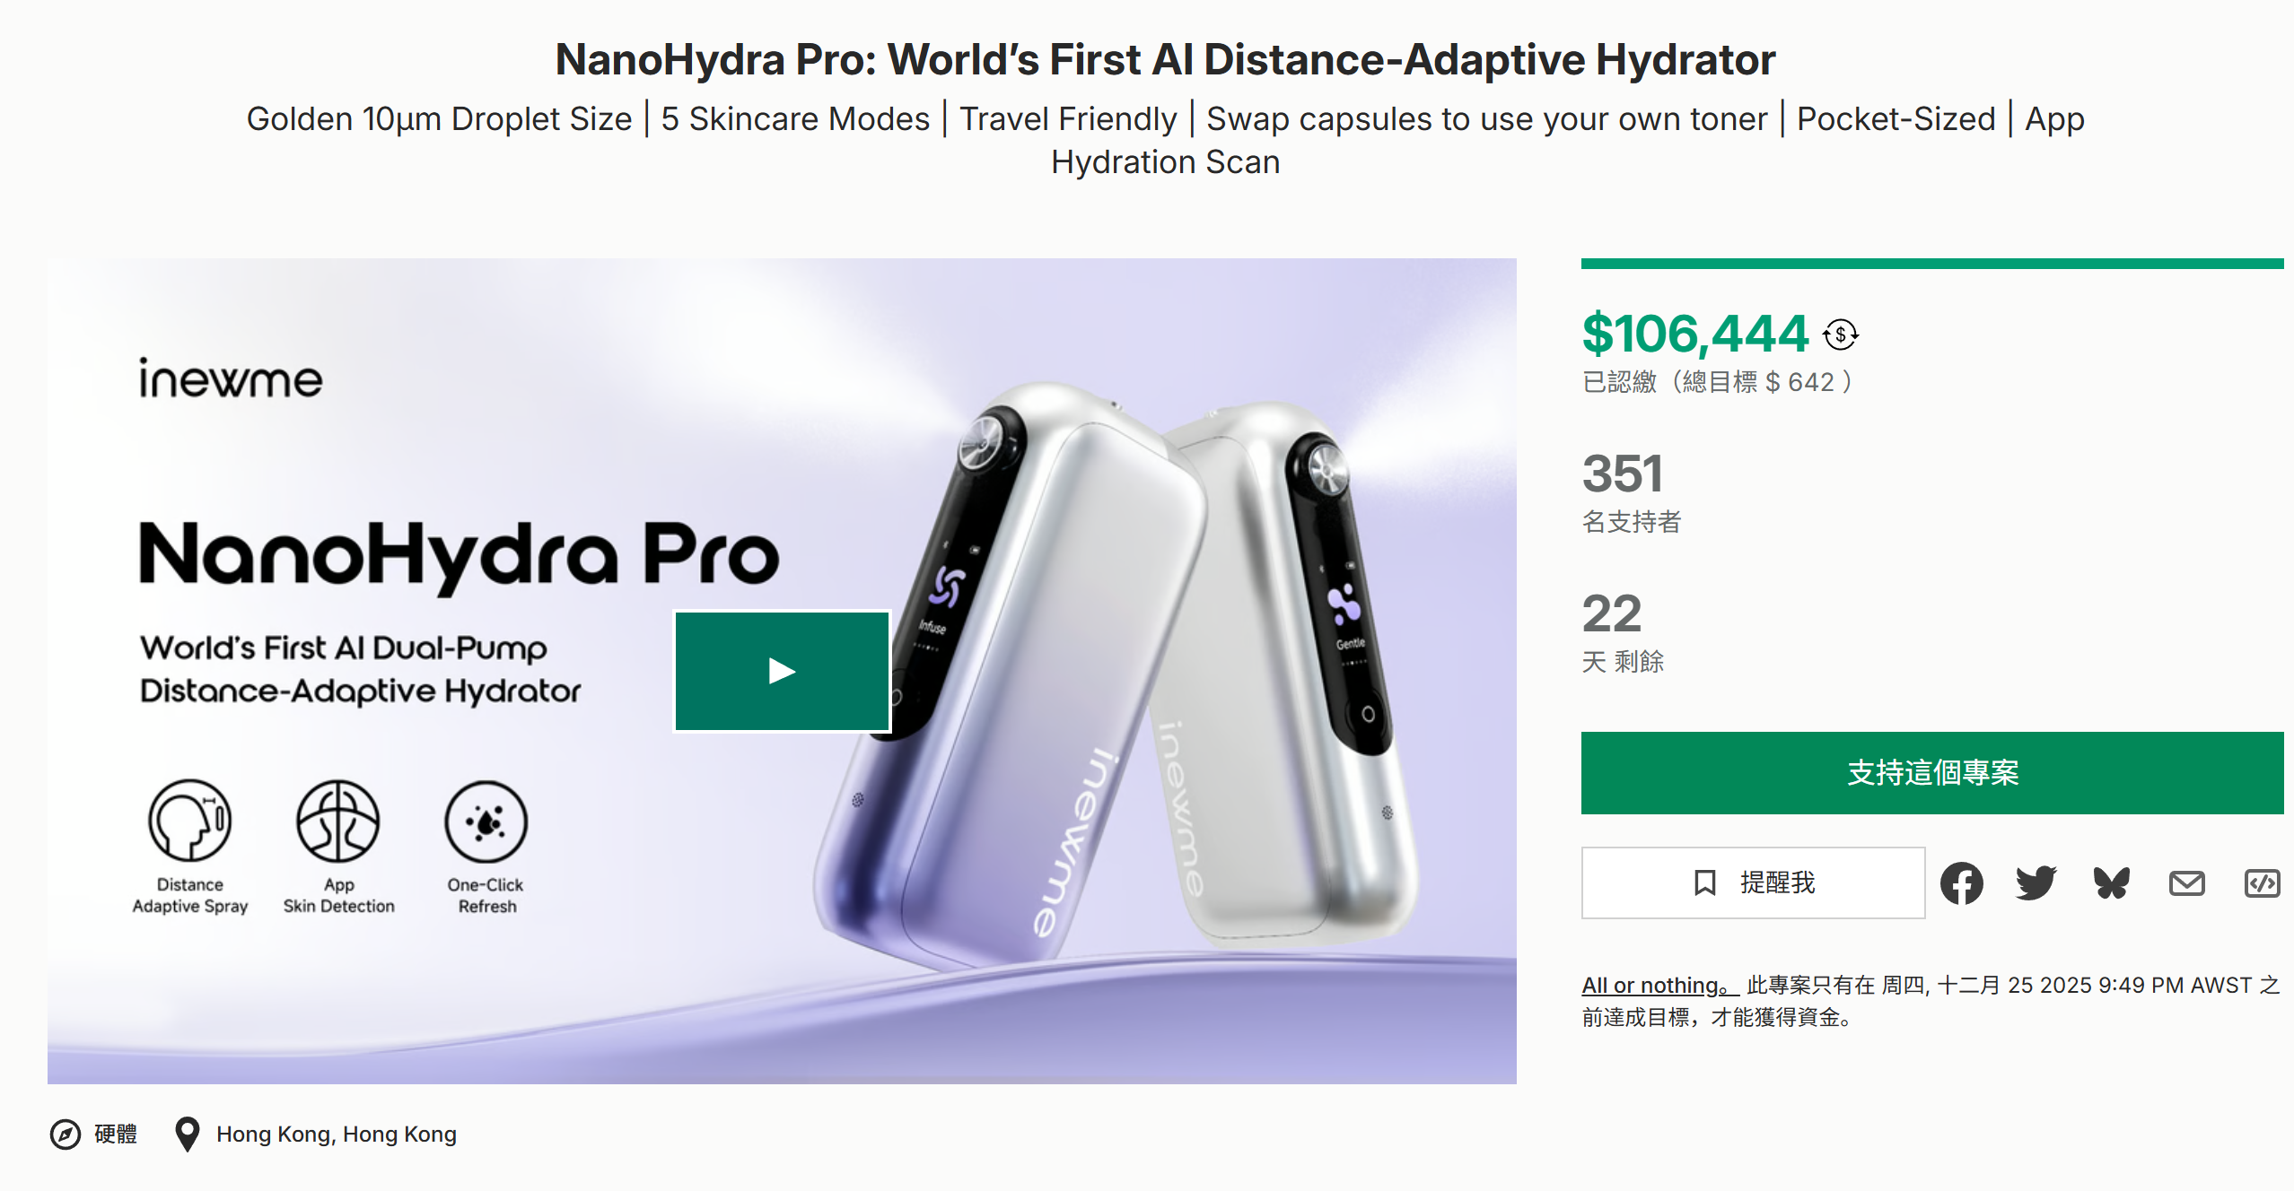Viewport: 2294px width, 1191px height.
Task: Select the 硬體 category label
Action: tap(114, 1134)
